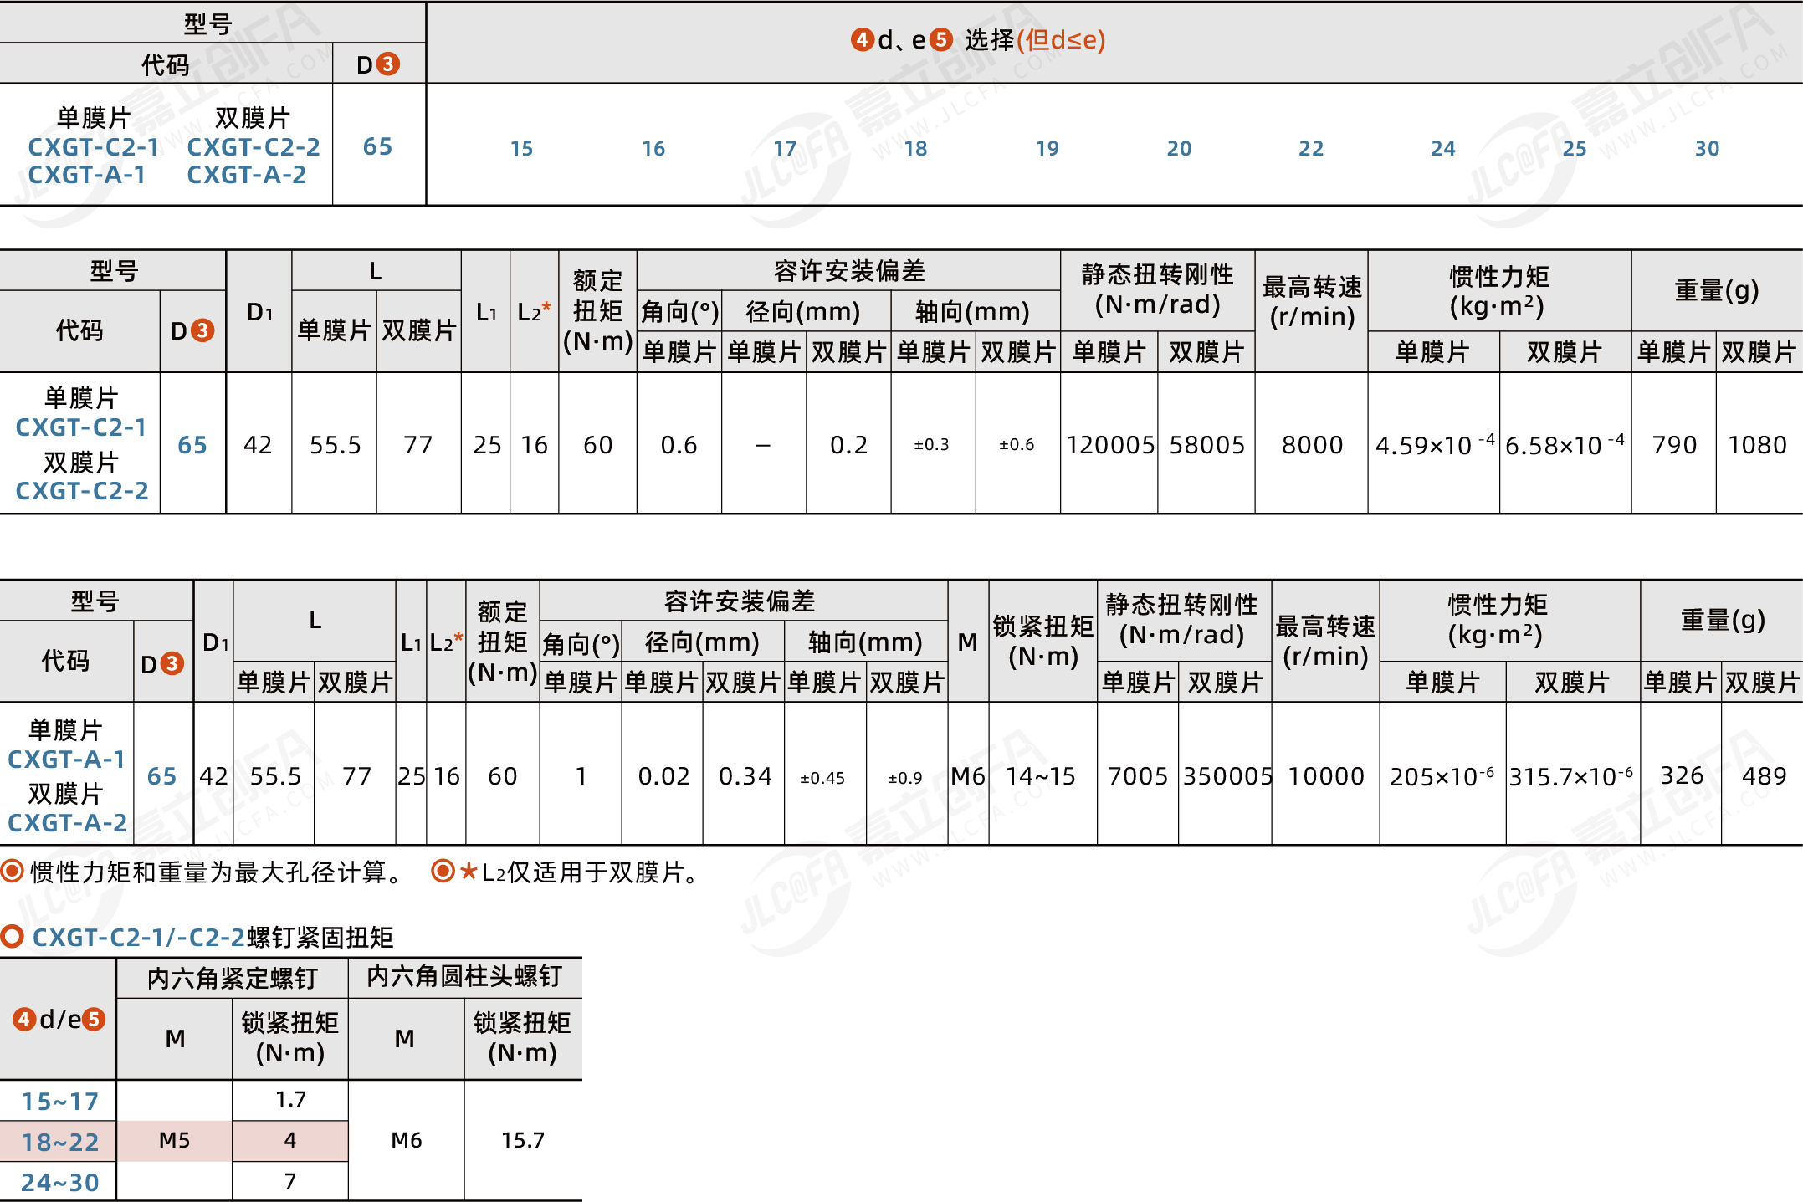Click 容许安装偏差 header in second table

pyautogui.click(x=849, y=270)
